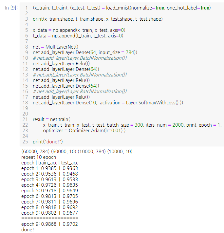Click the t_data np.append line
The height and width of the screenshot is (233, 224).
click(78, 36)
